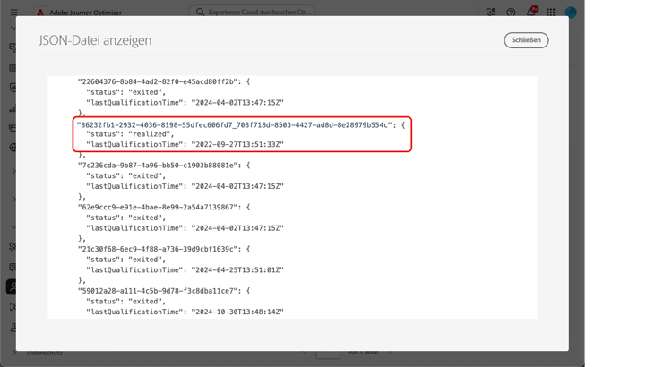
Task: Select key 21c30f68-6ec9-4f88-a736-39d9cbf1639c
Action: click(158, 249)
